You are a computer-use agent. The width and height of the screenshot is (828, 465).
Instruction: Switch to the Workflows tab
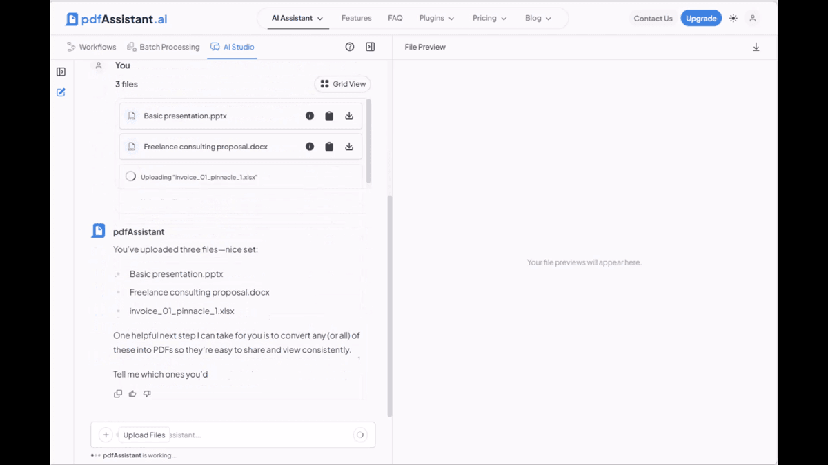point(92,47)
